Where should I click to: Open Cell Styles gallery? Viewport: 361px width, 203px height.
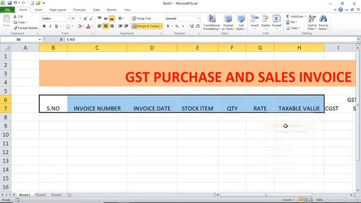click(241, 23)
